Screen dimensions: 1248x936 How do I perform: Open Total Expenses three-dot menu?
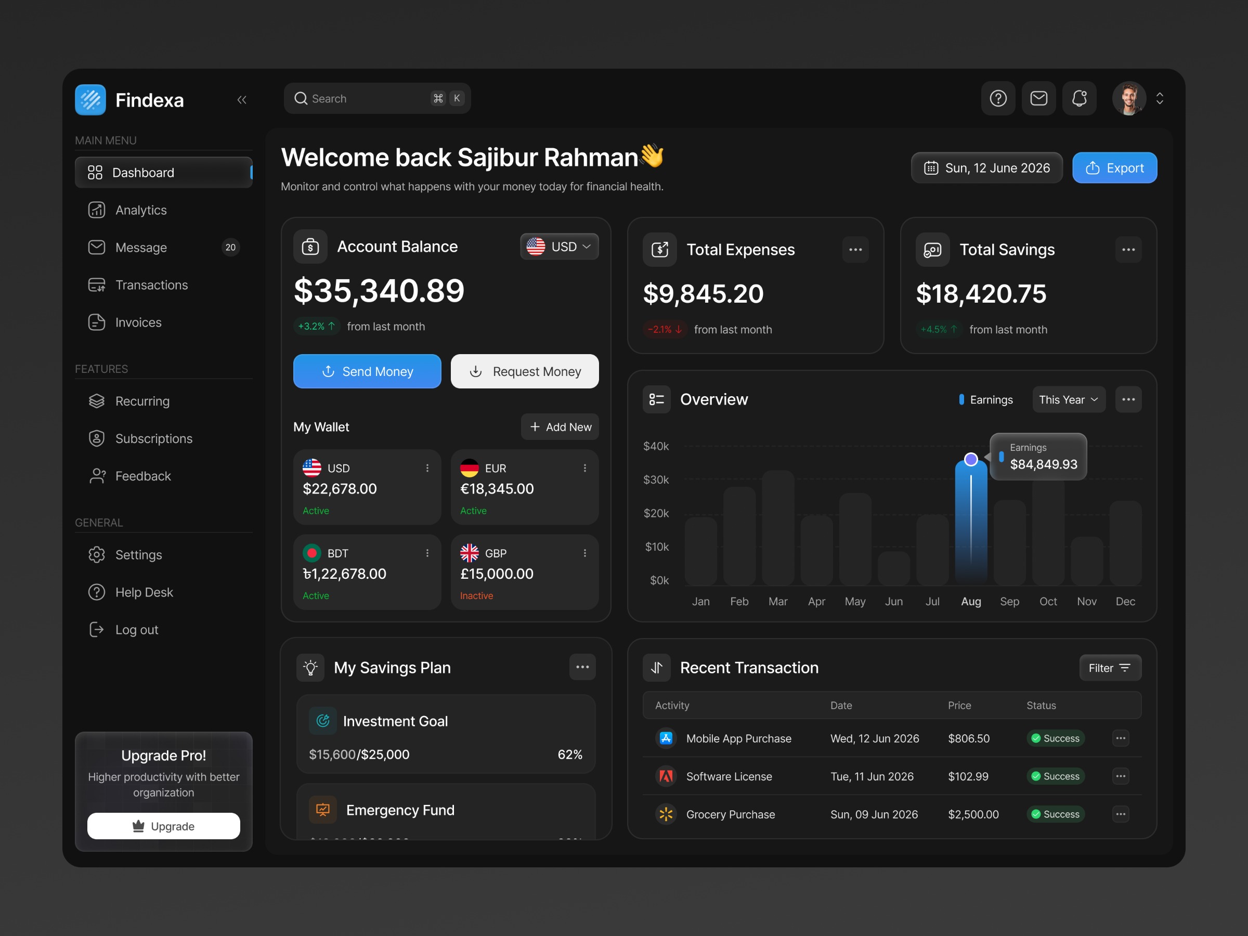[855, 250]
